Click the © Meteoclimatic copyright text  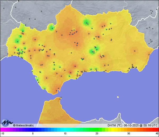tap(23, 125)
